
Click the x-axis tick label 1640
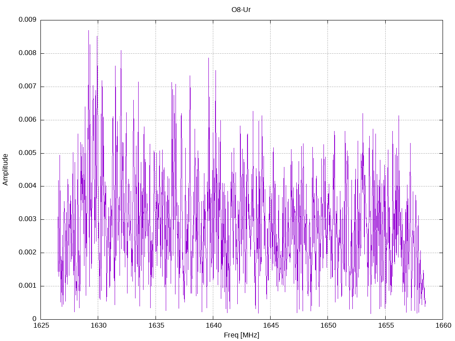tap(214, 325)
